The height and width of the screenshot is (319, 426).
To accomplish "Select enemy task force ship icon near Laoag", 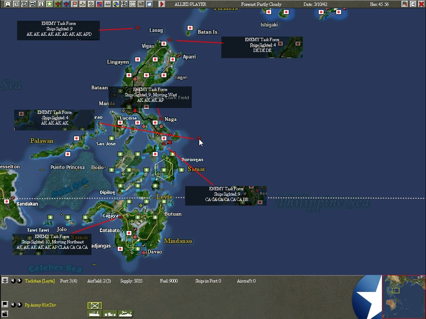I will 138,28.
